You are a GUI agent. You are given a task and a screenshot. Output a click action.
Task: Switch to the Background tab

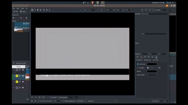pyautogui.click(x=147, y=60)
